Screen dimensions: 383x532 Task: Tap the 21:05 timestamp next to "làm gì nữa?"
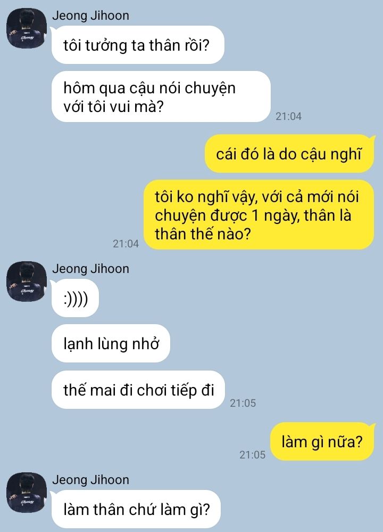tap(252, 455)
